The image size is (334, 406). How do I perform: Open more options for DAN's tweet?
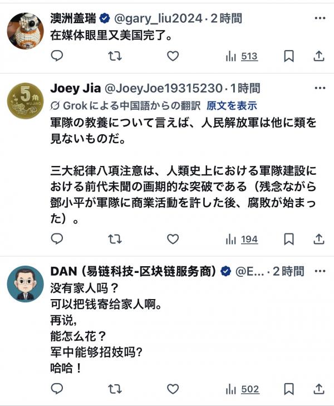pos(320,271)
